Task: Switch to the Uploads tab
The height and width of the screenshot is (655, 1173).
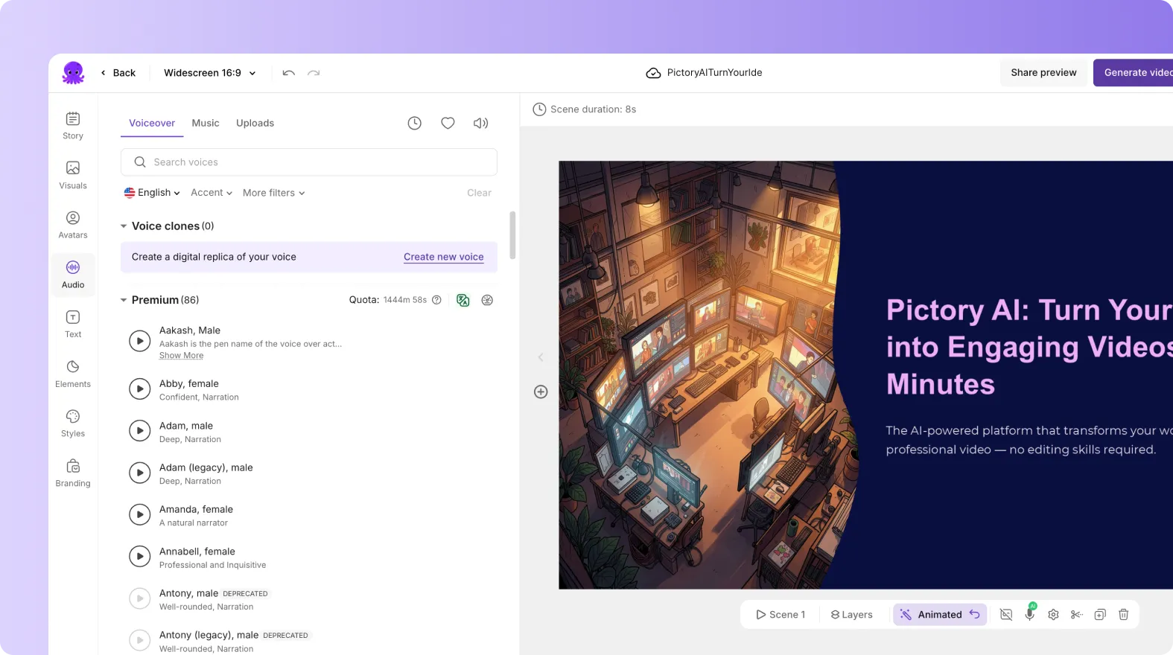Action: 255,123
